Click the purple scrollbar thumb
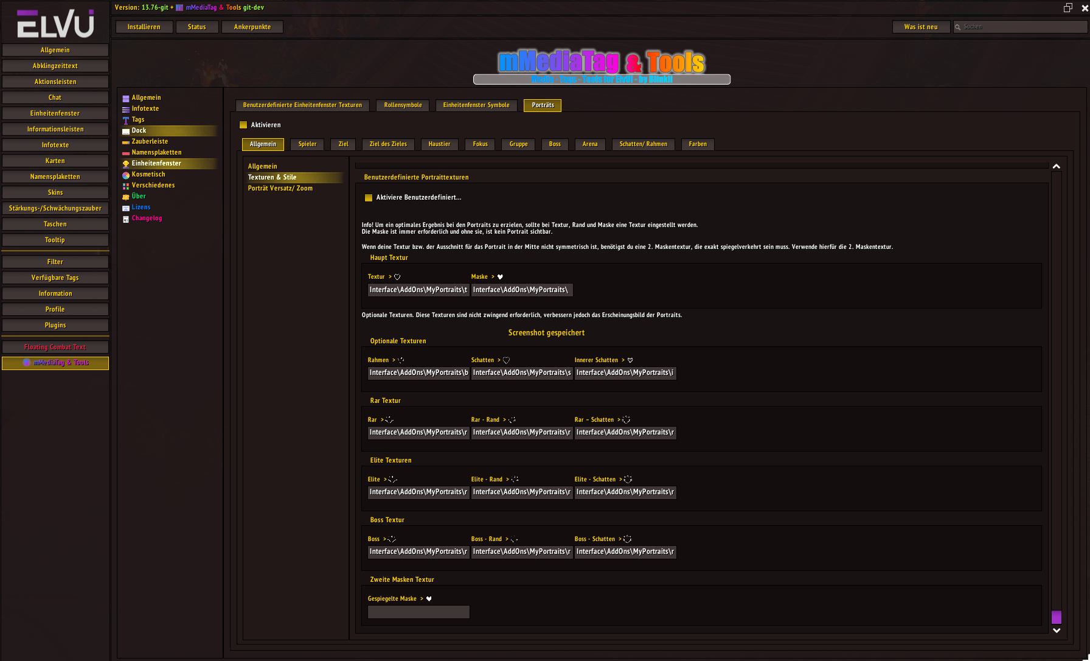1090x661 pixels. (1057, 617)
